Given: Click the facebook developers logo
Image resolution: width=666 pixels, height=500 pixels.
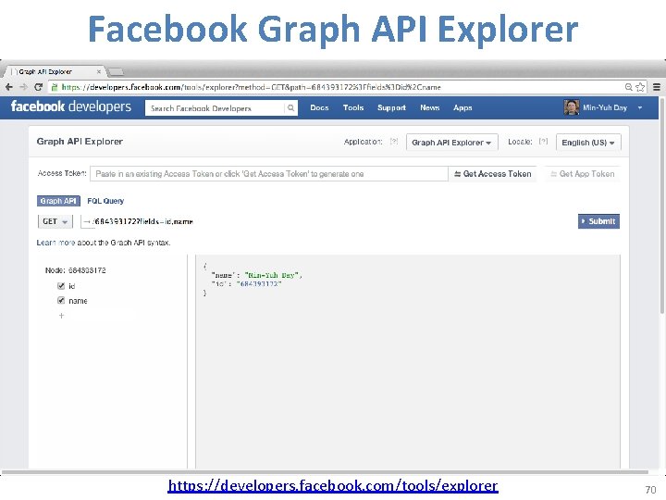Looking at the screenshot, I should [71, 106].
